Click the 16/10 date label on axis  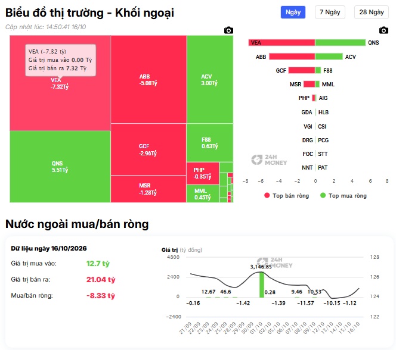pyautogui.click(x=354, y=328)
